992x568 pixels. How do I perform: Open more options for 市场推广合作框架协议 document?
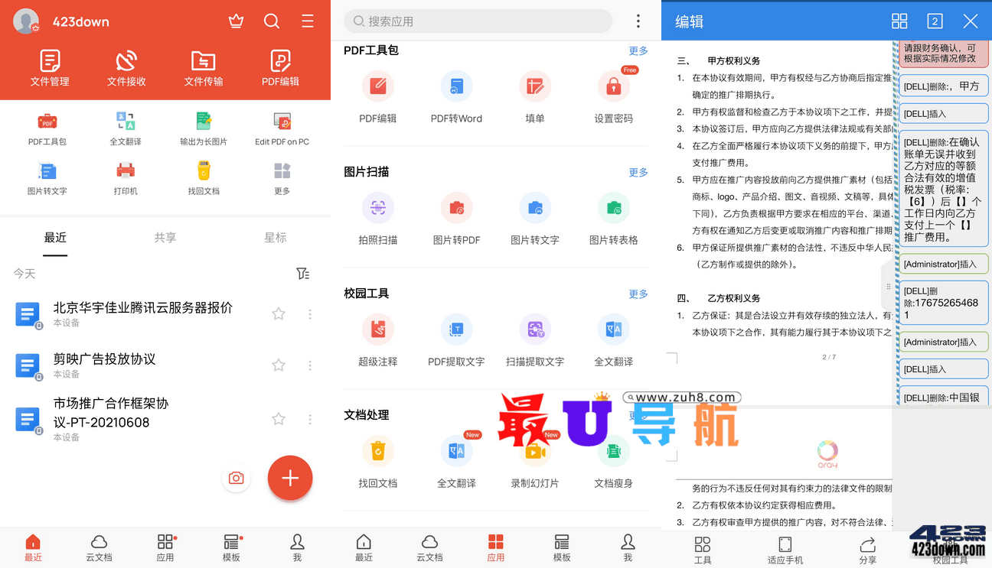[310, 419]
